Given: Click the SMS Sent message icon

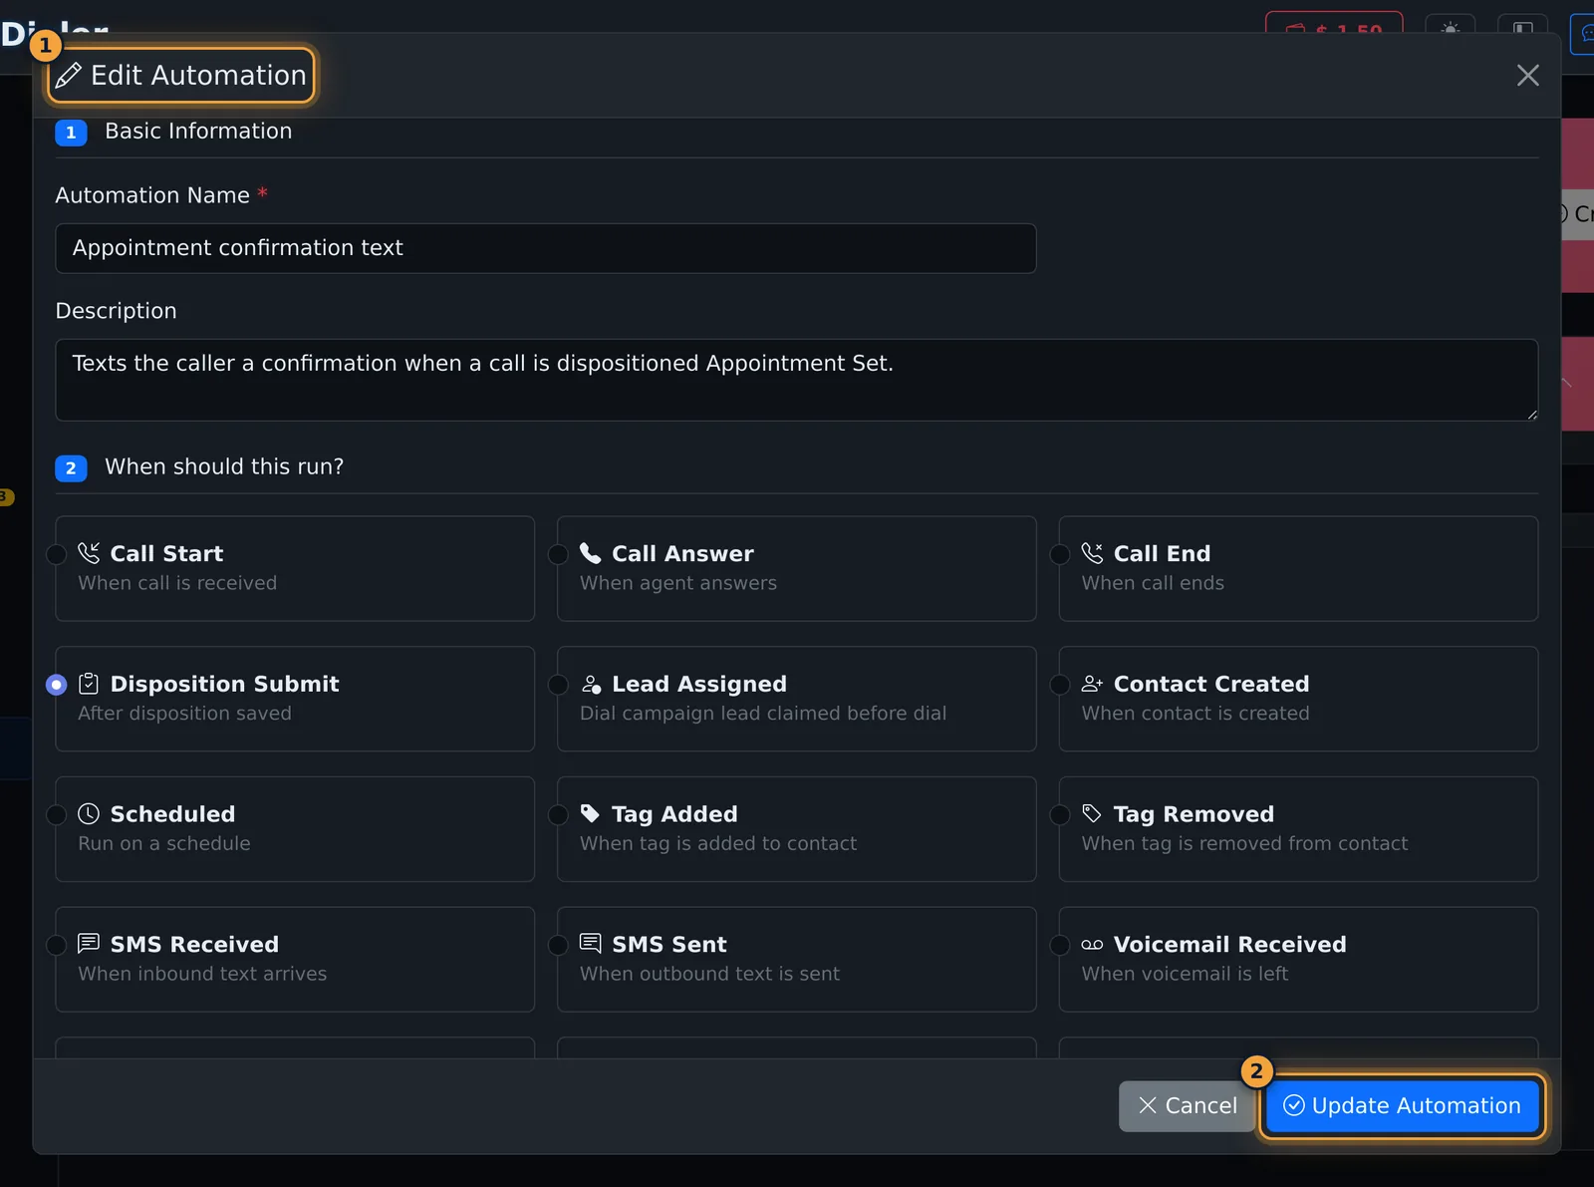Looking at the screenshot, I should click(x=591, y=944).
